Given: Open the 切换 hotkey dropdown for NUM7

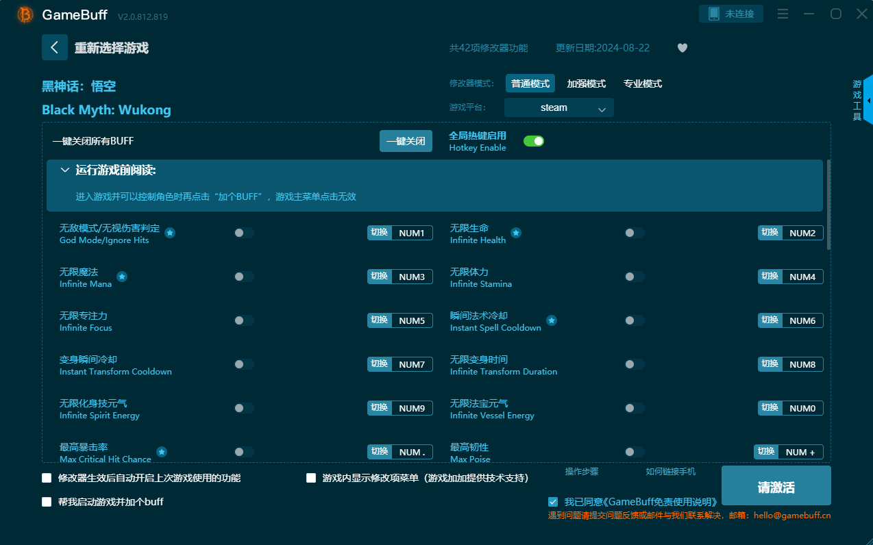Looking at the screenshot, I should (380, 364).
